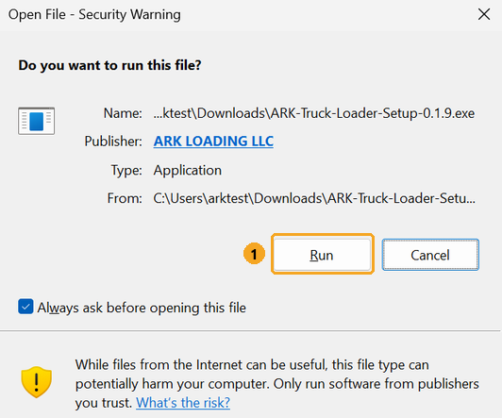Close the Security Warning dialog
The height and width of the screenshot is (418, 502).
pos(484,14)
